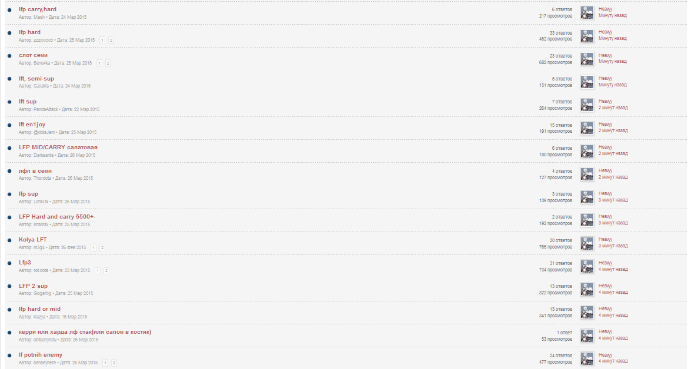Click unread dot beside 'керри или харда' thread
Screen dimensions: 688x369
point(9,333)
